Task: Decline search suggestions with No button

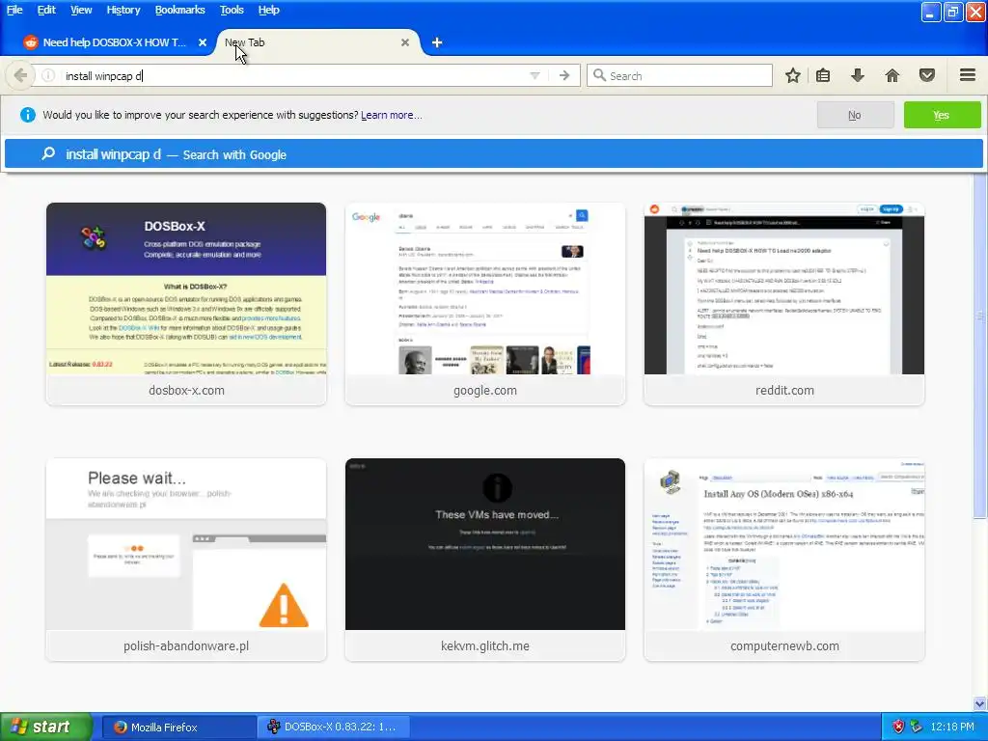Action: click(x=855, y=115)
